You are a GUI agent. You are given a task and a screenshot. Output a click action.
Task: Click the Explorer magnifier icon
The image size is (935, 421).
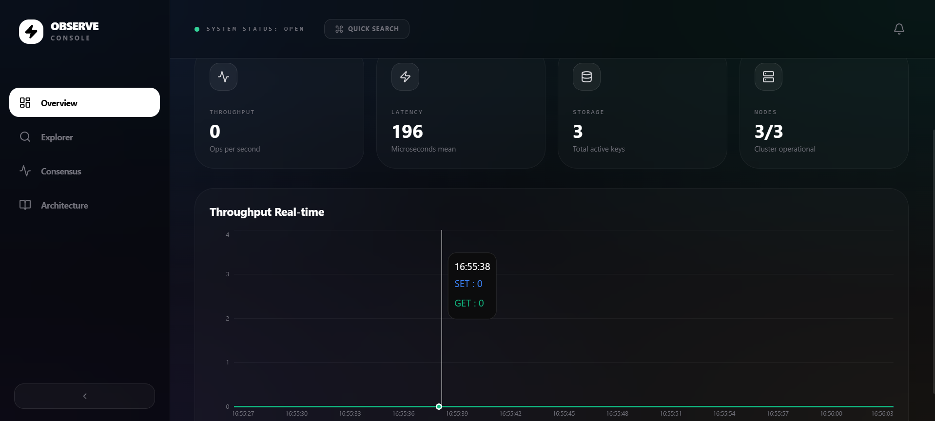point(25,137)
